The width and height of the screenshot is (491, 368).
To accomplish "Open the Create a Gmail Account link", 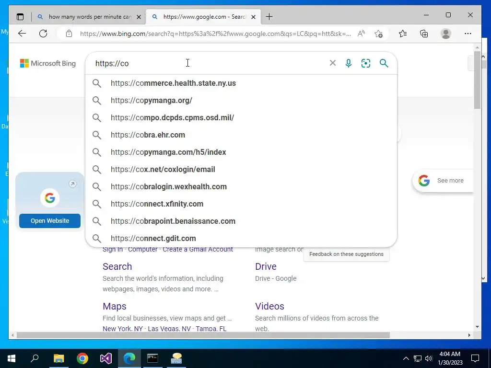I will tap(198, 249).
